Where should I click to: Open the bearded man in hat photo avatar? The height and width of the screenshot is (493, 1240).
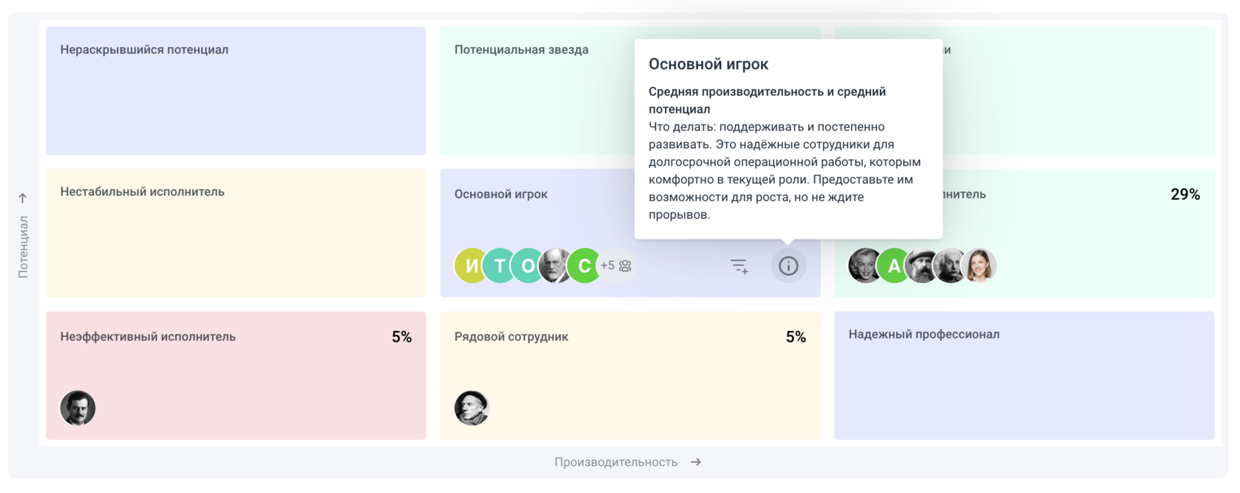[x=922, y=266]
